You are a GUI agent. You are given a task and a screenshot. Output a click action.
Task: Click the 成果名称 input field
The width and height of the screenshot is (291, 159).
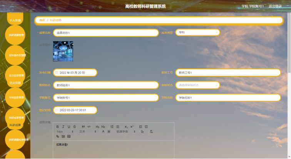(106, 33)
